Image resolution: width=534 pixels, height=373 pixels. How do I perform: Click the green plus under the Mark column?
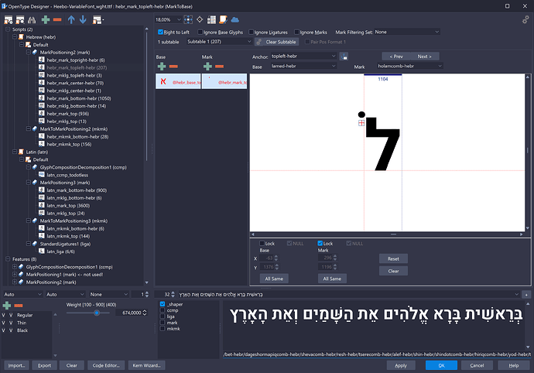click(207, 67)
